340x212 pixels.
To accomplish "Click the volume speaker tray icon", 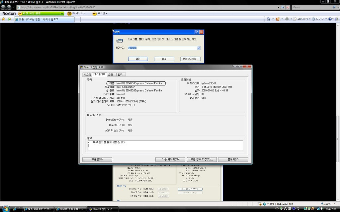I will pos(321,209).
